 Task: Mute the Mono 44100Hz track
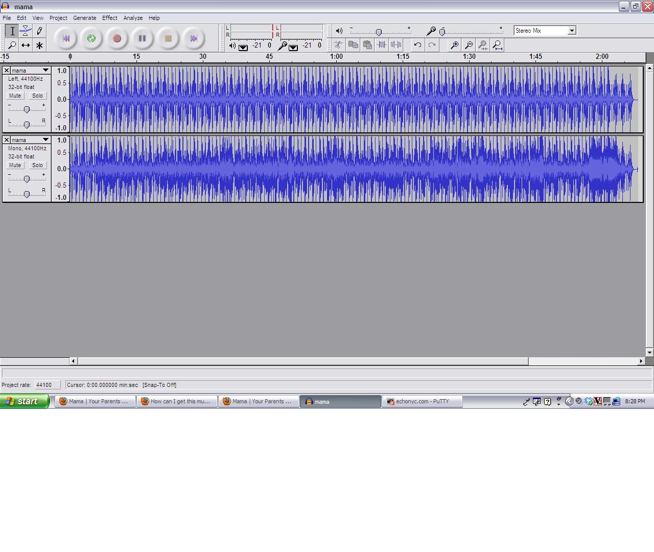[15, 165]
